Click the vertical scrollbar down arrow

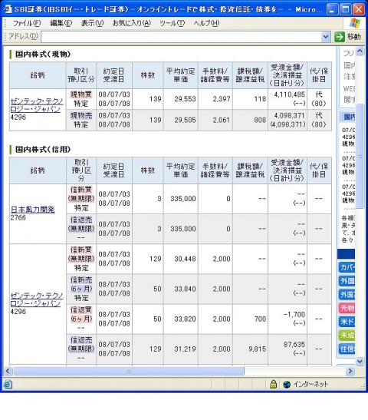click(x=360, y=361)
